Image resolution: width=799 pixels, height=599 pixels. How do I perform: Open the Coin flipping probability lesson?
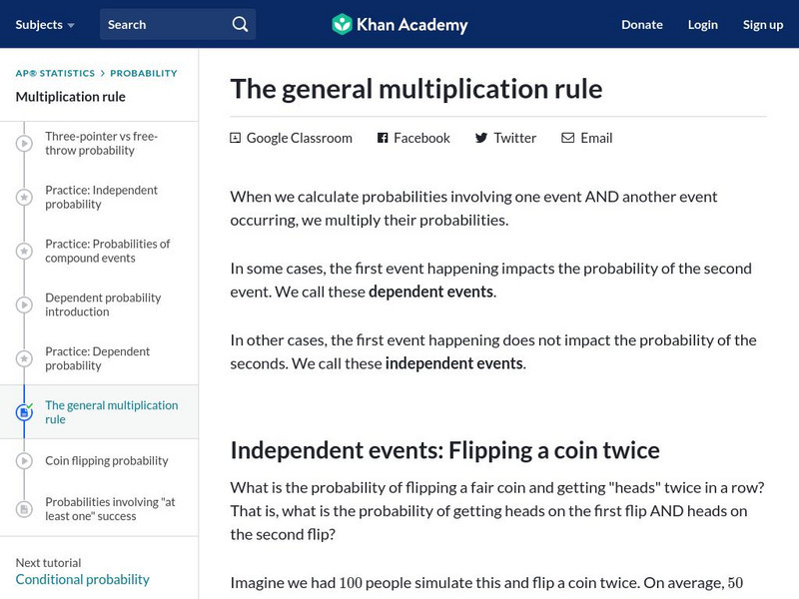(x=107, y=461)
